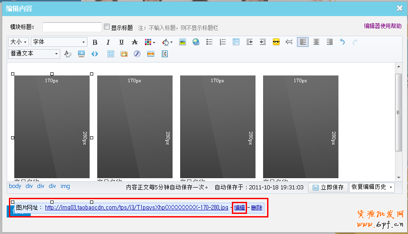
Task: Open 编辑器使用帮助 help link
Action: [x=383, y=26]
